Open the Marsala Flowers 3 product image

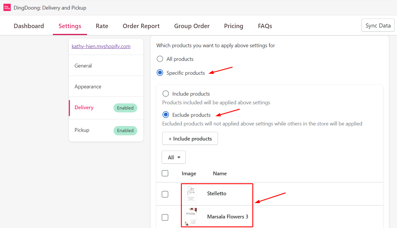191,217
